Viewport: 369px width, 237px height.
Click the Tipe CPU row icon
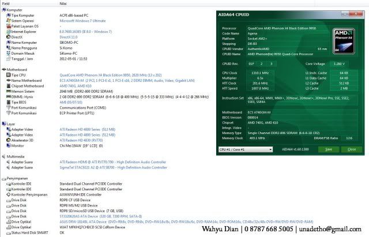(9, 75)
